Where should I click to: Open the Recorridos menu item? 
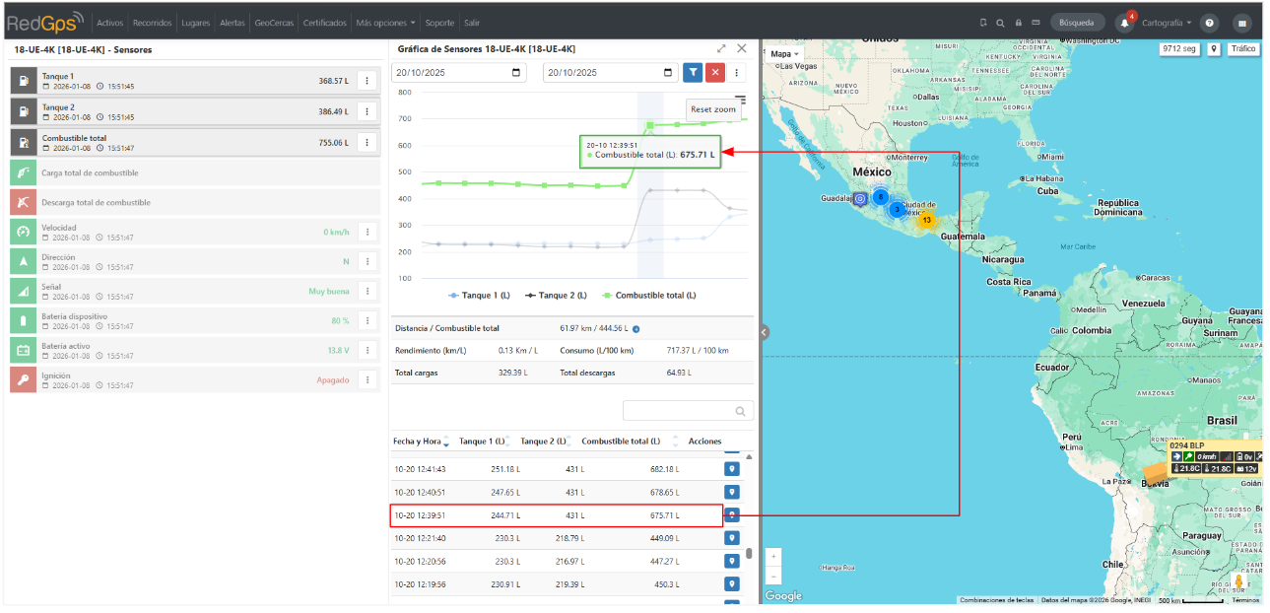152,22
